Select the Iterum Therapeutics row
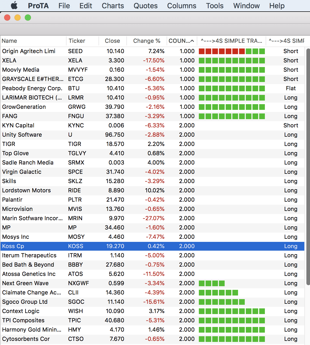This screenshot has height=345, width=310. pos(152,255)
